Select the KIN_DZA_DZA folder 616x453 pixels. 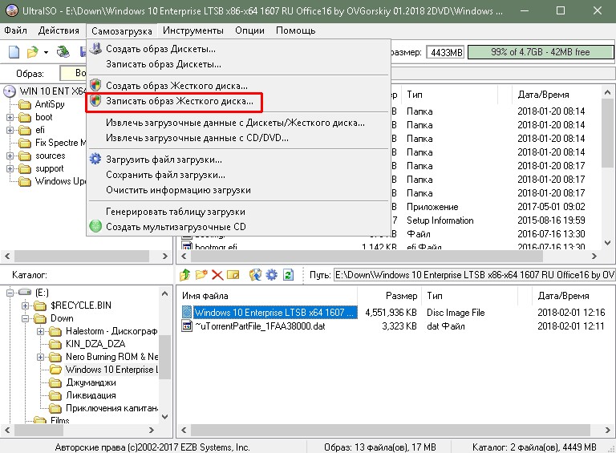click(95, 344)
